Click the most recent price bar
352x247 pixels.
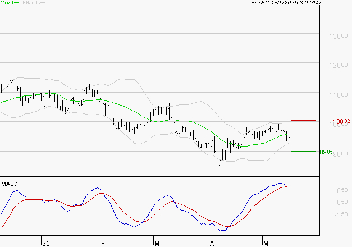(288, 136)
